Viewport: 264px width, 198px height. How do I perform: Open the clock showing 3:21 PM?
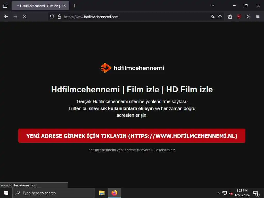tap(242, 193)
